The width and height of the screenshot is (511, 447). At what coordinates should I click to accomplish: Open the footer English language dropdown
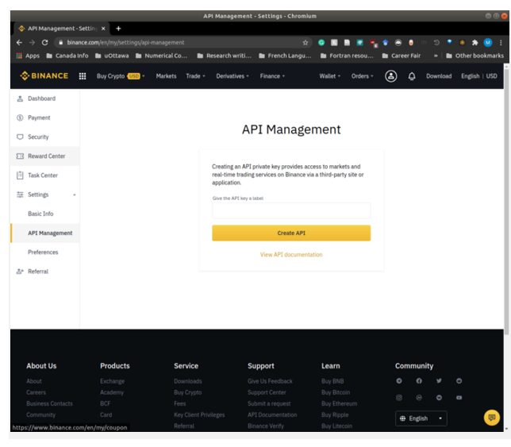(x=421, y=418)
